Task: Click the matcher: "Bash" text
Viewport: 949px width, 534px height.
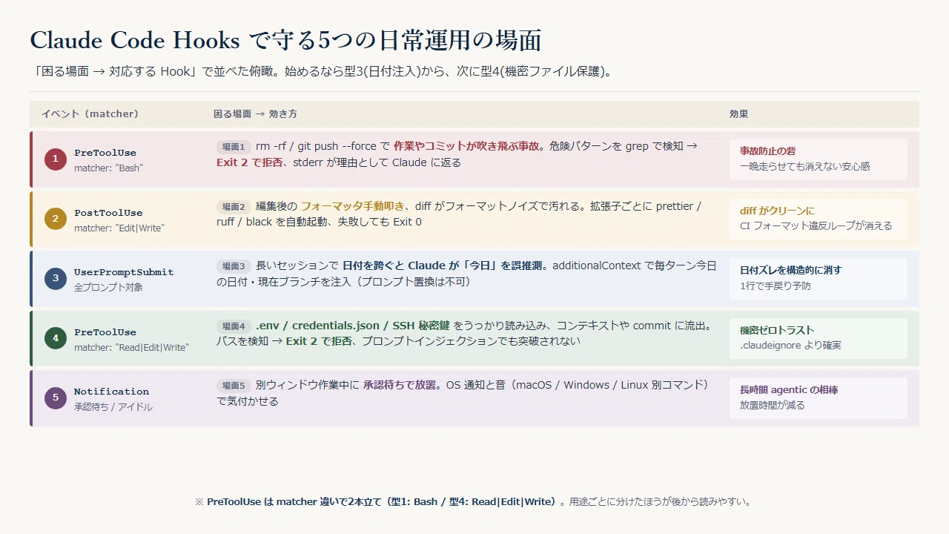Action: (108, 168)
